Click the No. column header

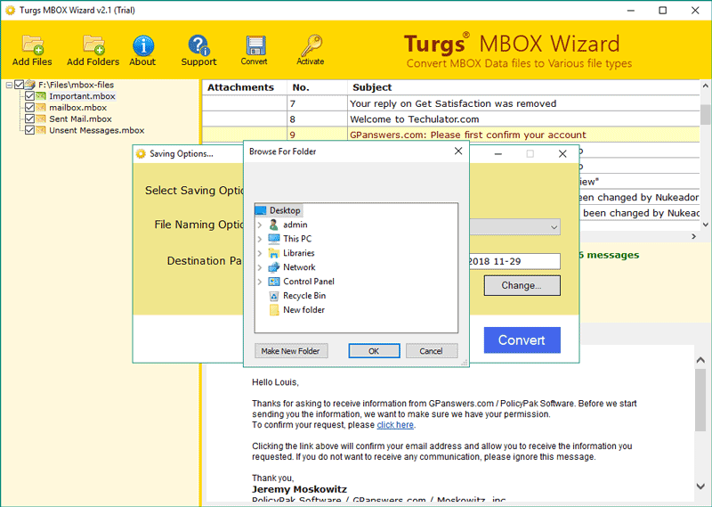(x=317, y=87)
